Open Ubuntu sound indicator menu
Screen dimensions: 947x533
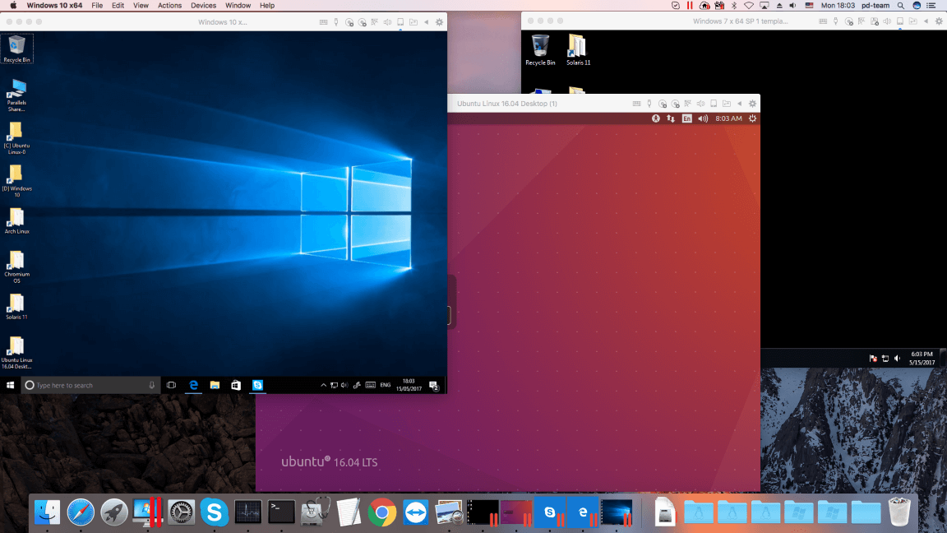click(703, 118)
